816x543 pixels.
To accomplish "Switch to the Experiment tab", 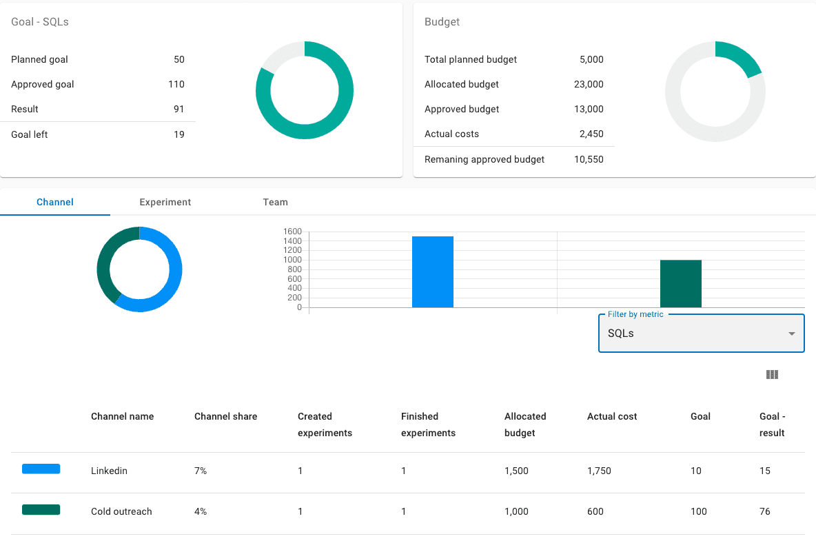I will coord(165,202).
